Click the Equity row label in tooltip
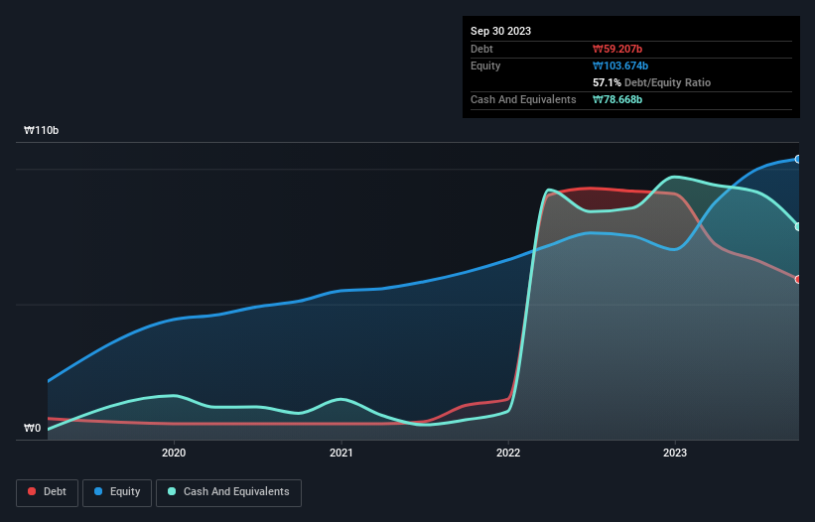Image resolution: width=815 pixels, height=522 pixels. [485, 65]
